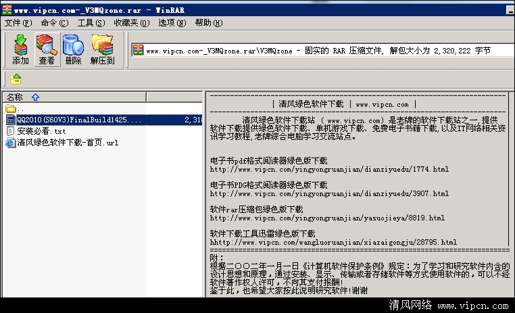The height and width of the screenshot is (313, 515).
Task: Click the url shortcut Internet Explorer icon
Action: point(11,142)
